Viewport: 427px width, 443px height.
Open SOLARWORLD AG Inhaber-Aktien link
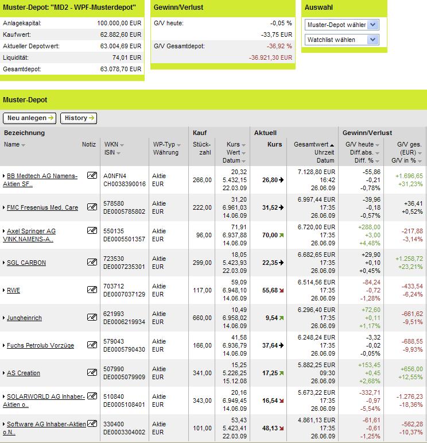coord(44,400)
